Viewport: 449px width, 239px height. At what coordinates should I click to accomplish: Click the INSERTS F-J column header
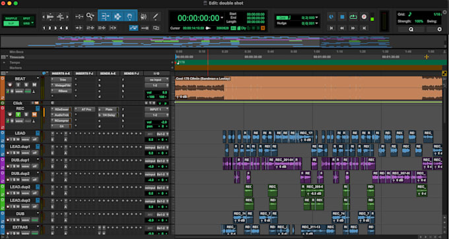pos(85,74)
